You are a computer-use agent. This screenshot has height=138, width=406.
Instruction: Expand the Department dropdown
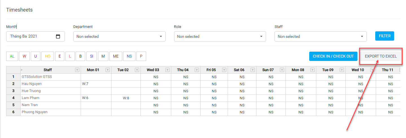119,36
